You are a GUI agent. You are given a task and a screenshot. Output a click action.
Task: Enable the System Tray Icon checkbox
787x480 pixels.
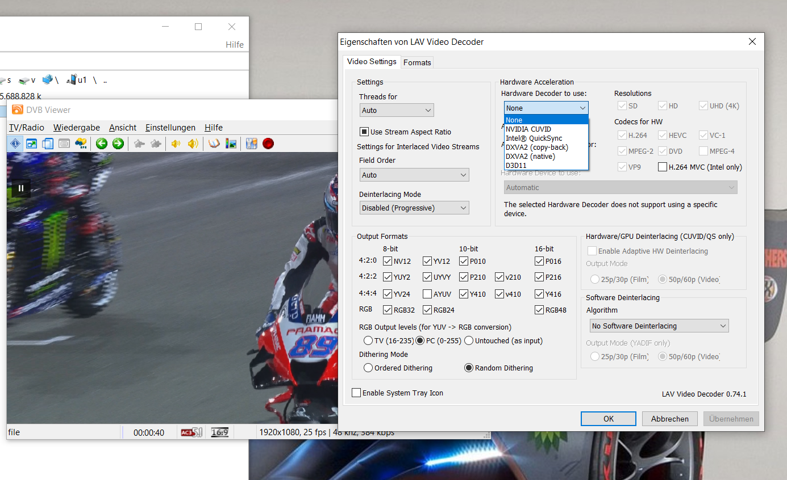[x=356, y=393]
